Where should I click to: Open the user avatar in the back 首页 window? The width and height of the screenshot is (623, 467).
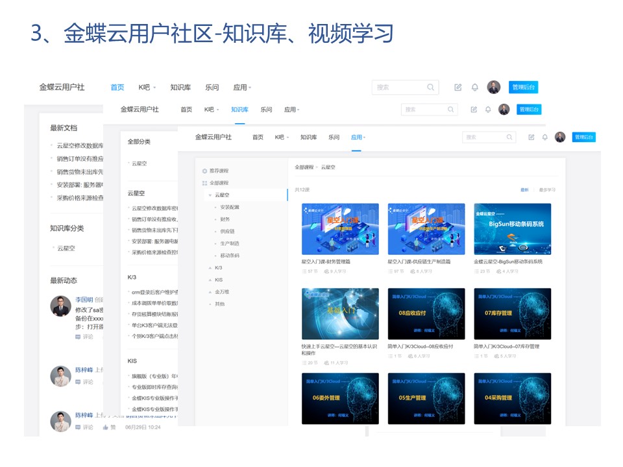tap(493, 88)
